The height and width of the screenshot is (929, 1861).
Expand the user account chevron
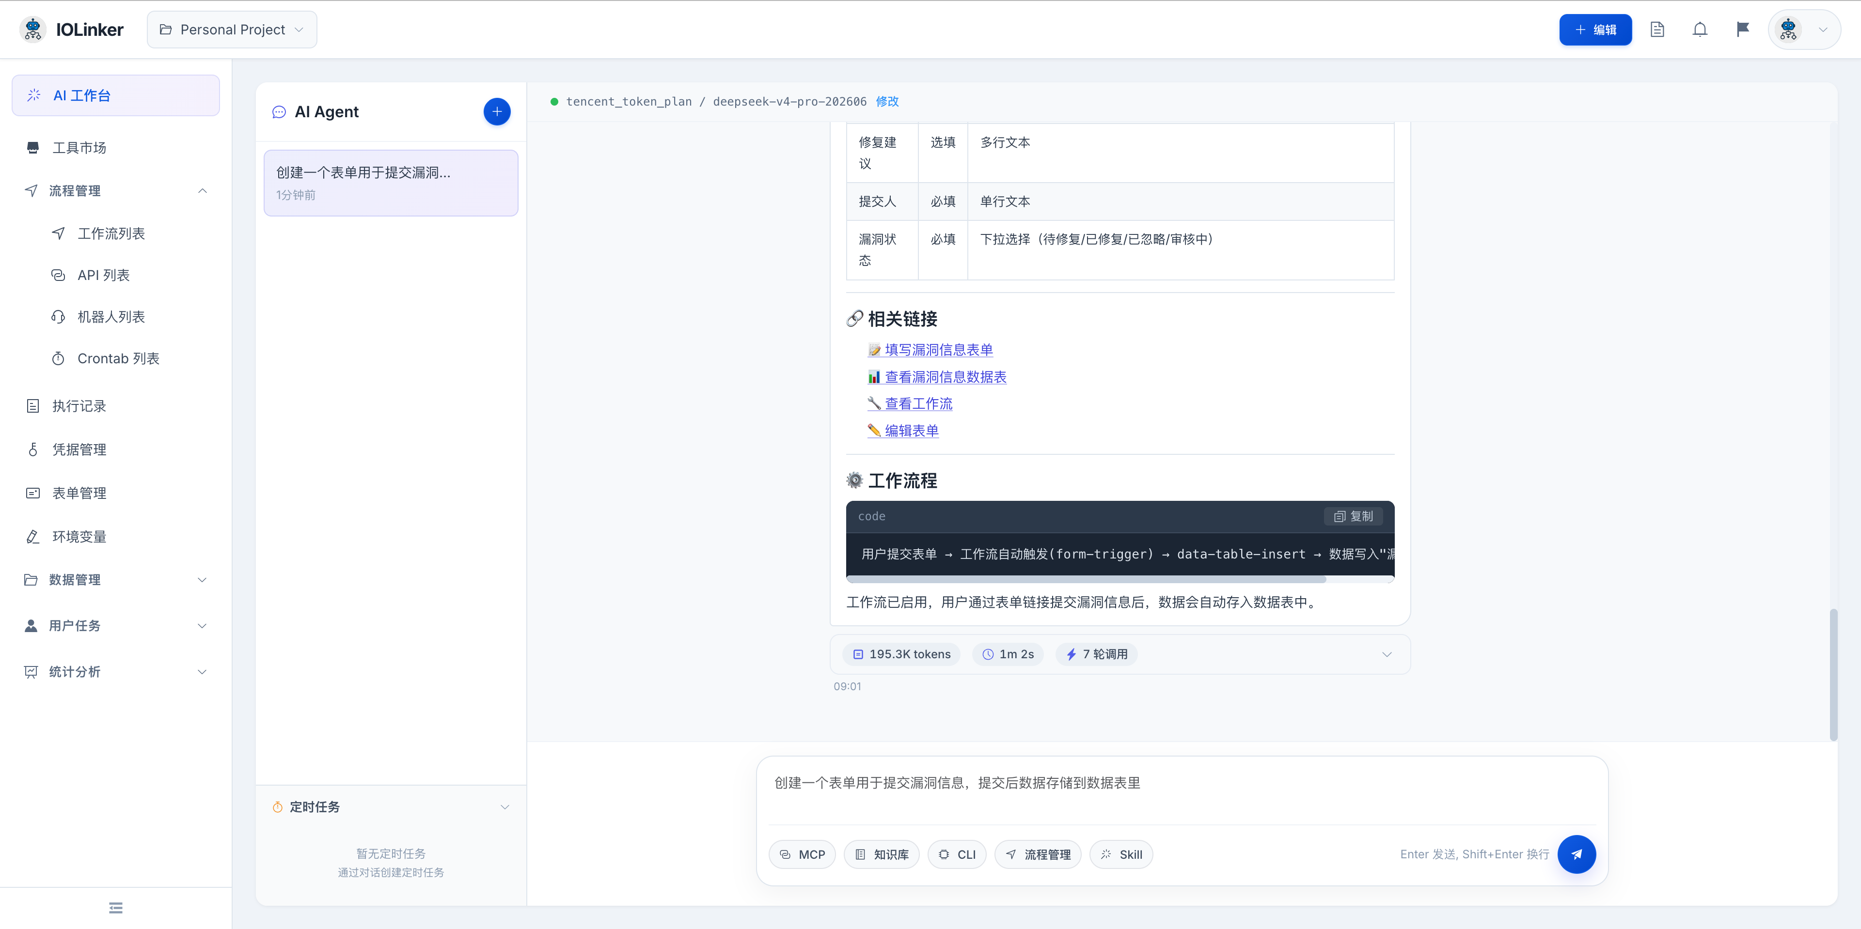1823,30
